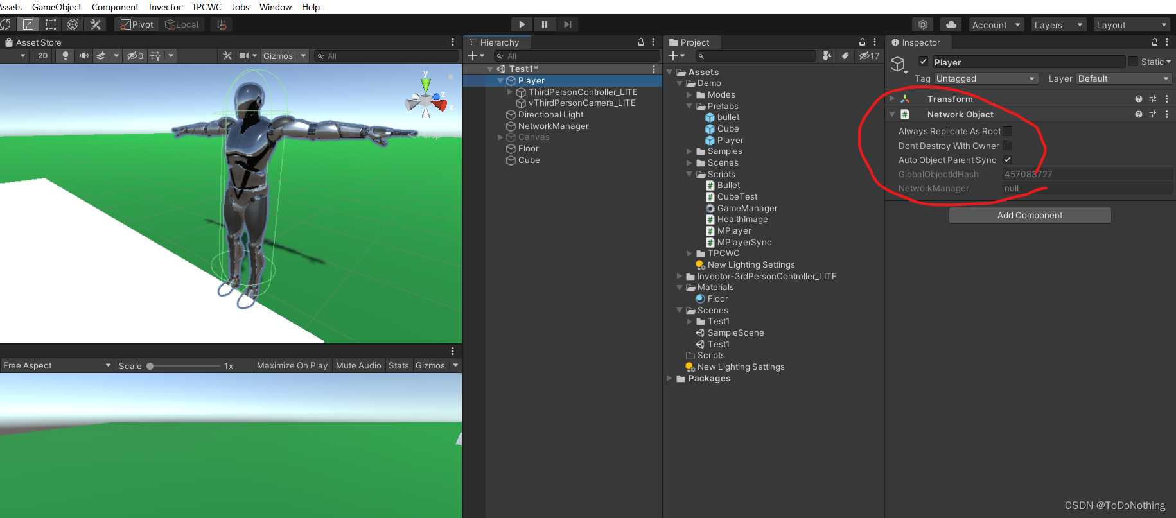Click Hierarchy search field

coord(576,56)
